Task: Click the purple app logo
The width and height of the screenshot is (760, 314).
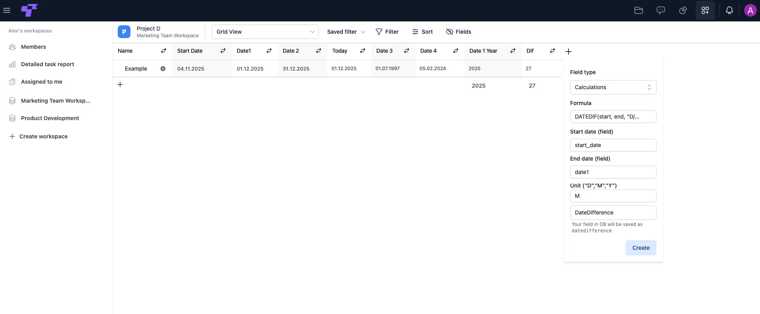Action: point(29,10)
